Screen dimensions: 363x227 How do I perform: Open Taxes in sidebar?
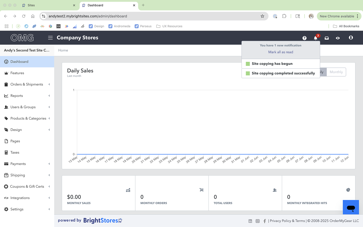click(27, 152)
